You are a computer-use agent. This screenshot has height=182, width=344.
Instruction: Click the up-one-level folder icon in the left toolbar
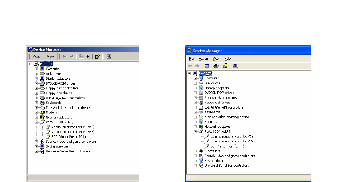click(x=81, y=57)
